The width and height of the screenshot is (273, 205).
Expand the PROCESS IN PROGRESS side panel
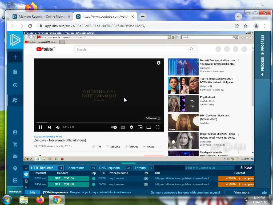tap(262, 55)
